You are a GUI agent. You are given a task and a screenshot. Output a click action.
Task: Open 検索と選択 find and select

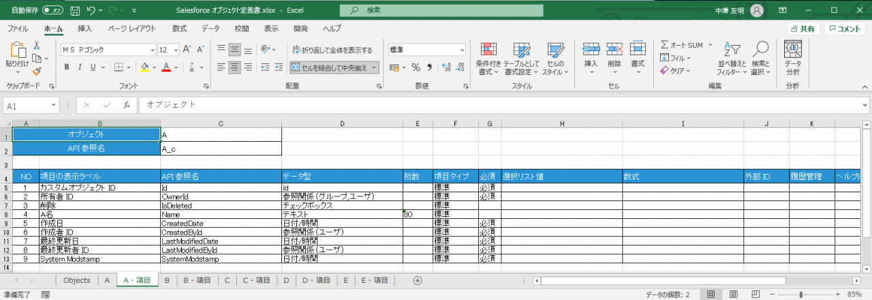click(760, 58)
